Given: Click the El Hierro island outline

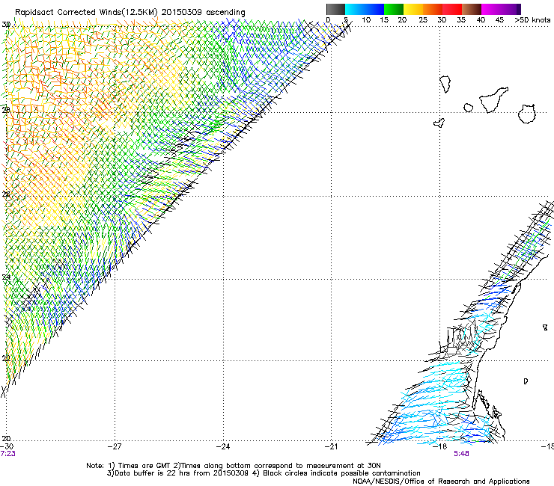Looking at the screenshot, I should click(439, 123).
